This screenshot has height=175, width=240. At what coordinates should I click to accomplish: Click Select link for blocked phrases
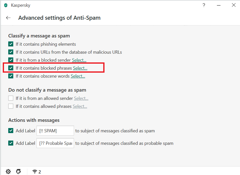pyautogui.click(x=80, y=68)
